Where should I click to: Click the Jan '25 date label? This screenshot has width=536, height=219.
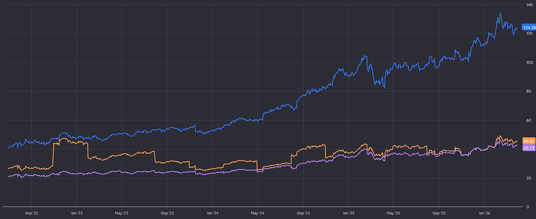click(x=348, y=214)
